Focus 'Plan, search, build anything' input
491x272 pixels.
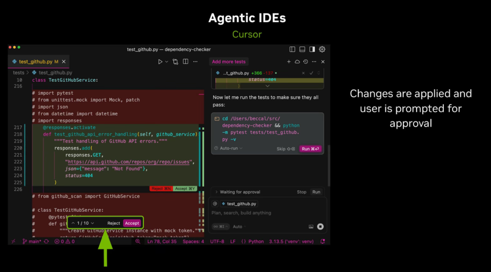pos(241,213)
